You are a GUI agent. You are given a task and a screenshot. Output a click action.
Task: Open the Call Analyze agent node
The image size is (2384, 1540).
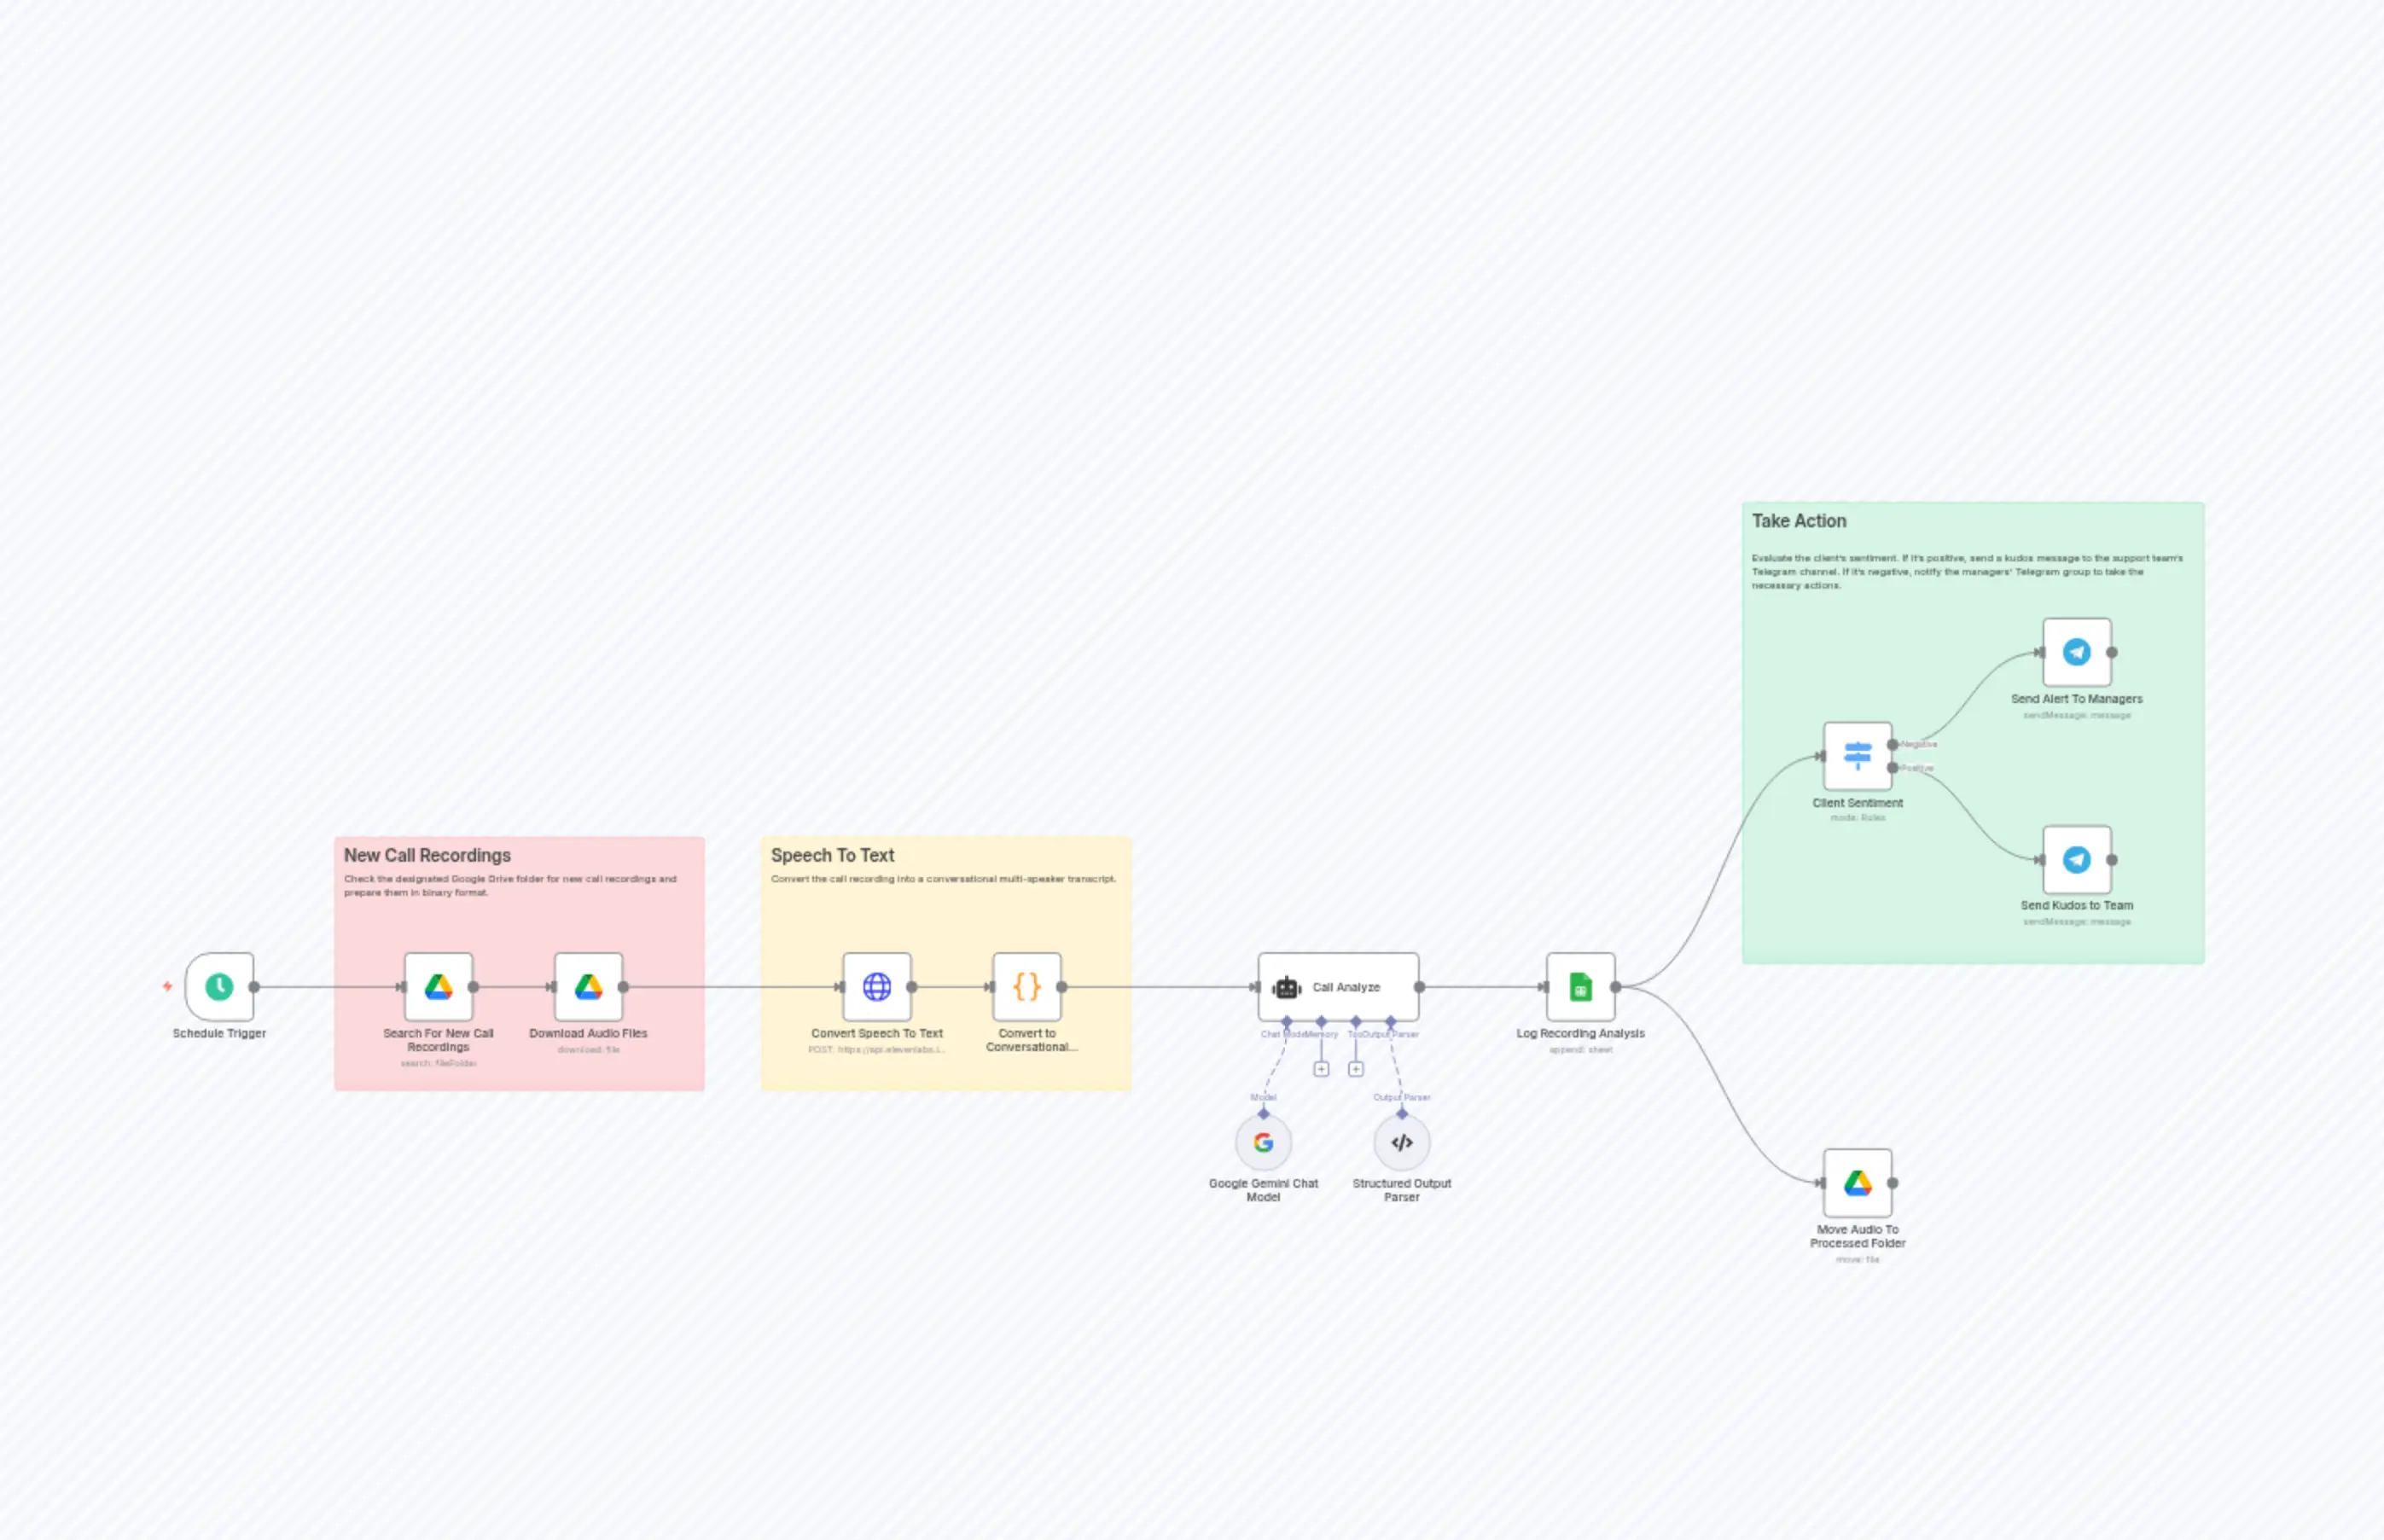point(1338,987)
